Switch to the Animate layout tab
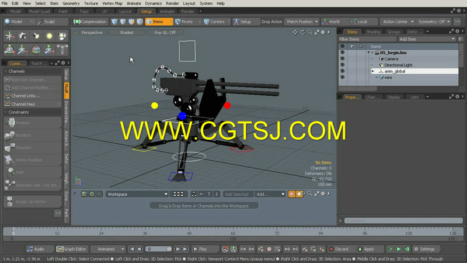Image resolution: width=467 pixels, height=263 pixels. (x=167, y=11)
